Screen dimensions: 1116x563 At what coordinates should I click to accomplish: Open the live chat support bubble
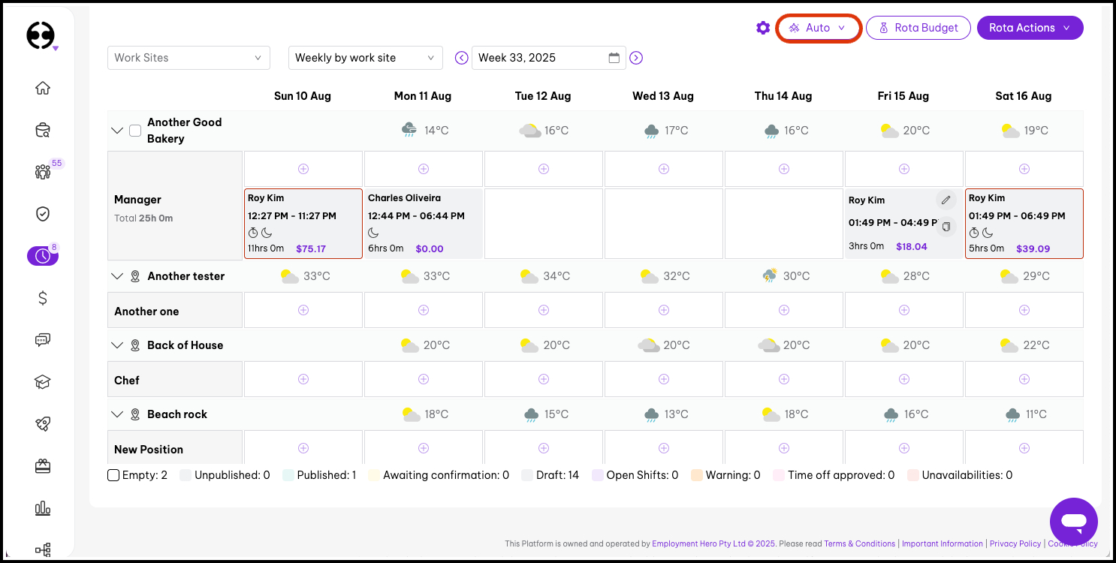tap(1073, 521)
